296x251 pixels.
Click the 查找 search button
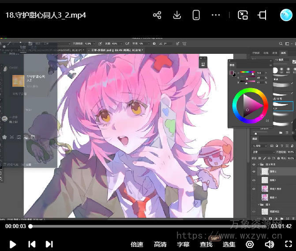(x=206, y=244)
